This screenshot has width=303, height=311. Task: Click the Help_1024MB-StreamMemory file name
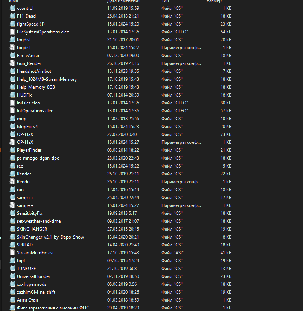47,79
